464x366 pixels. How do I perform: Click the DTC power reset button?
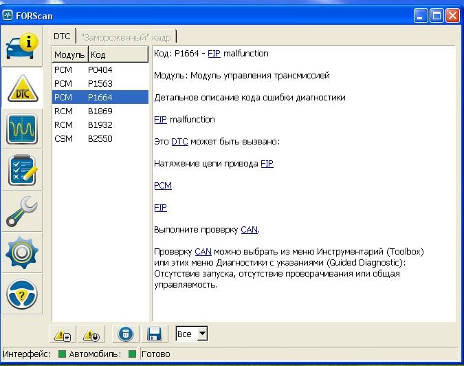coord(91,334)
